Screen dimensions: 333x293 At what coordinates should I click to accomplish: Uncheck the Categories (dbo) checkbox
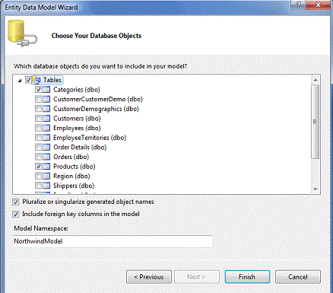(39, 90)
